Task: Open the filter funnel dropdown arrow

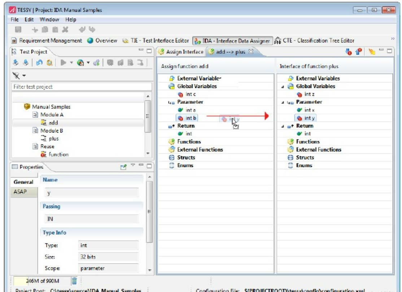Action: click(x=24, y=76)
